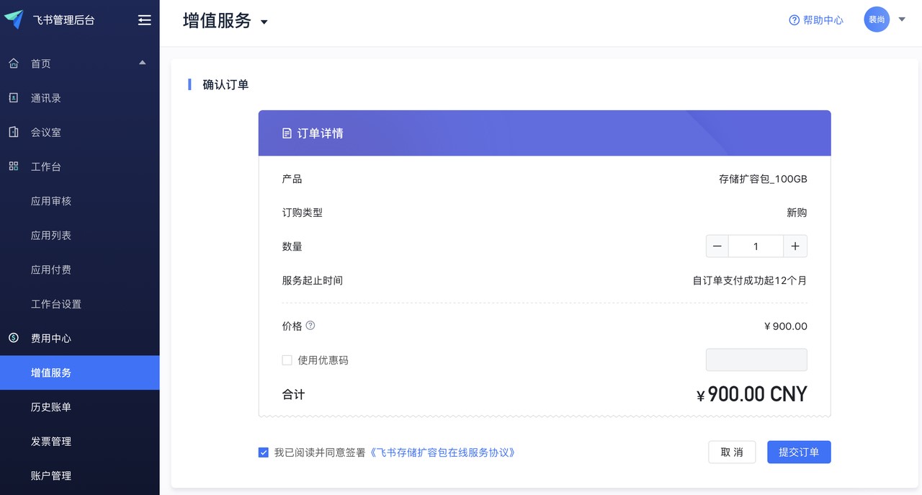Open the 增值服务 title dropdown arrow

coord(264,22)
